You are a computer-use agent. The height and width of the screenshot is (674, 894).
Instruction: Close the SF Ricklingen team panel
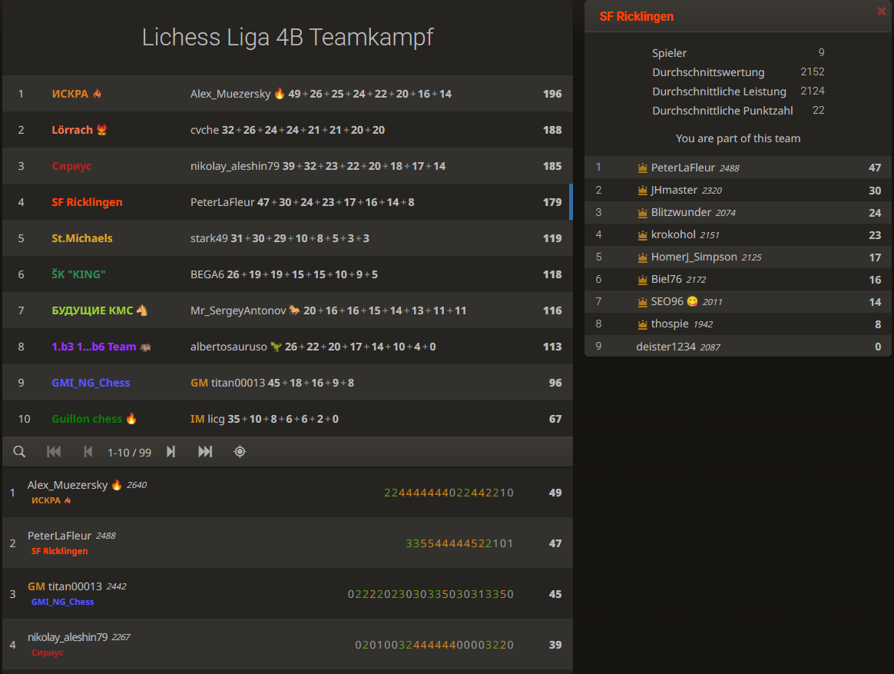coord(881,11)
